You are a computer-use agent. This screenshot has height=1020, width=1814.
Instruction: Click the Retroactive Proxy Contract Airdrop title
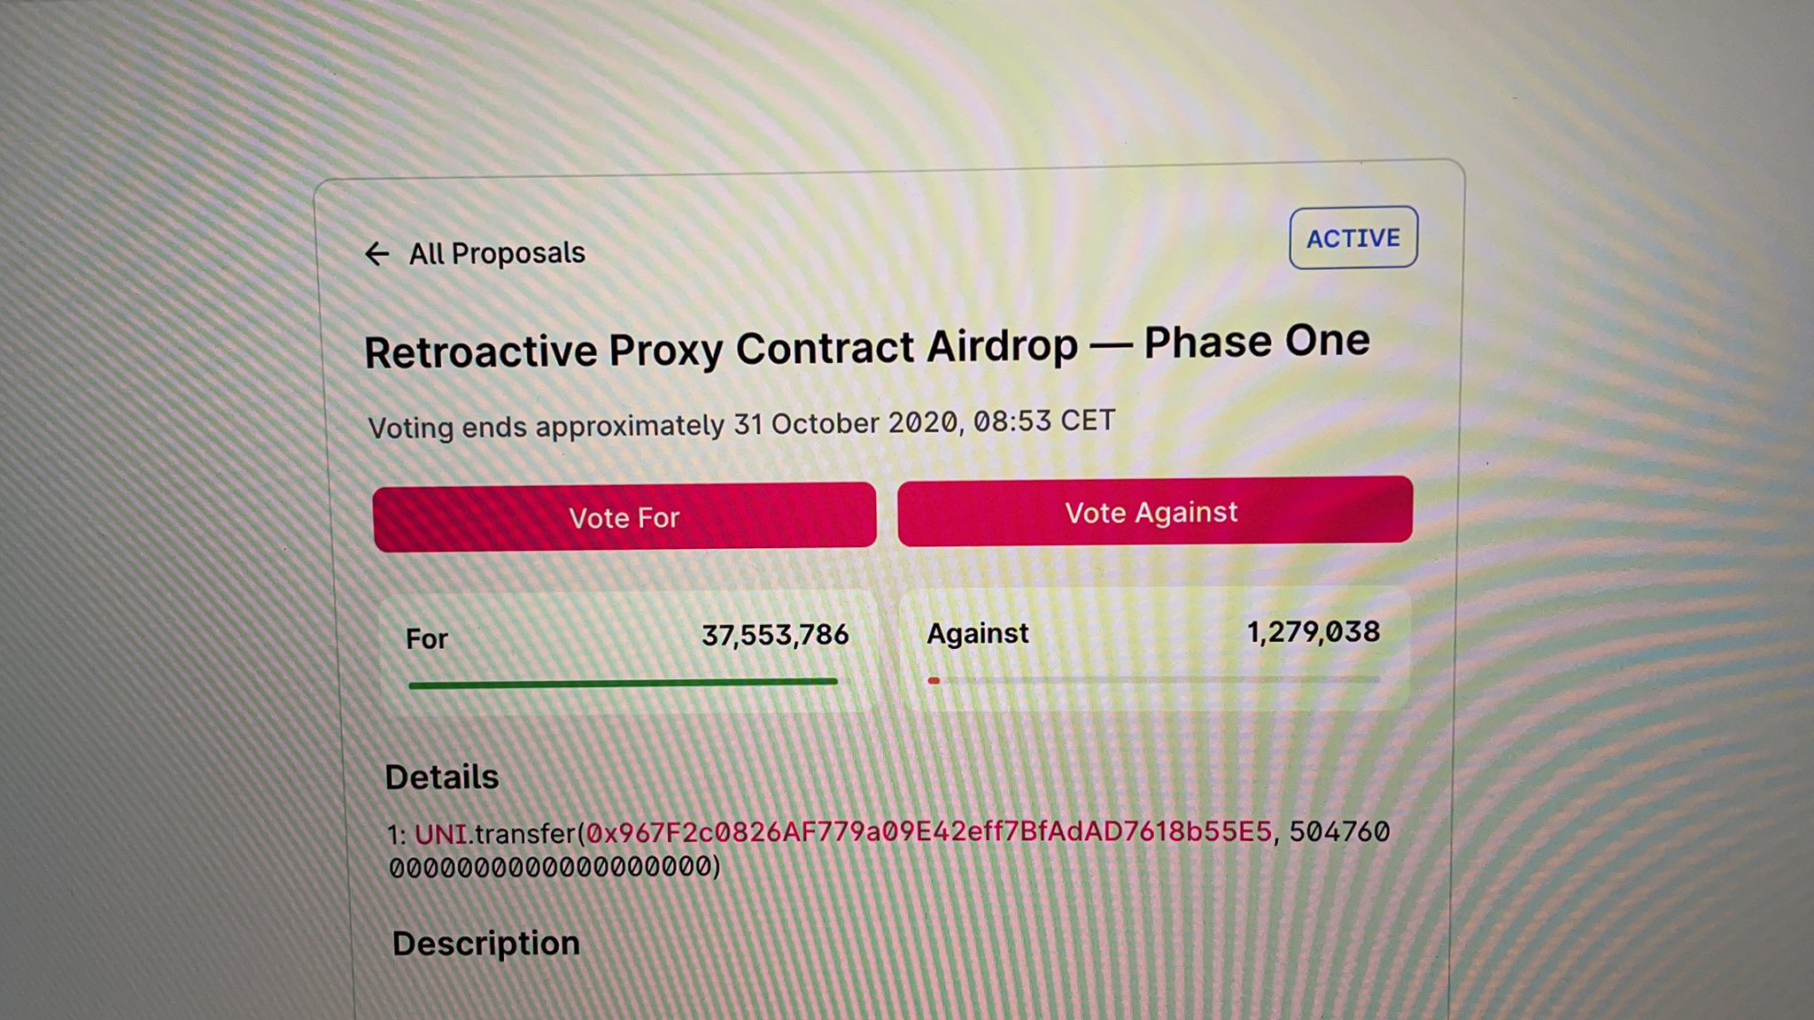coord(866,346)
